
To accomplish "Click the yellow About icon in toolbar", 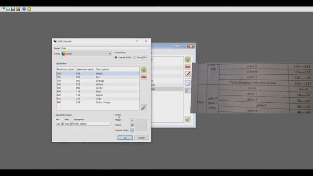I will pyautogui.click(x=29, y=9).
